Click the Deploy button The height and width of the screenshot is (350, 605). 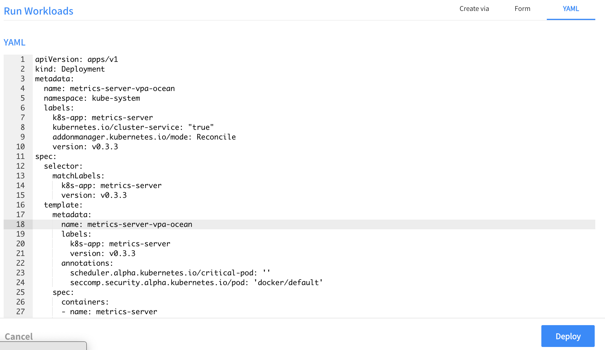tap(568, 336)
